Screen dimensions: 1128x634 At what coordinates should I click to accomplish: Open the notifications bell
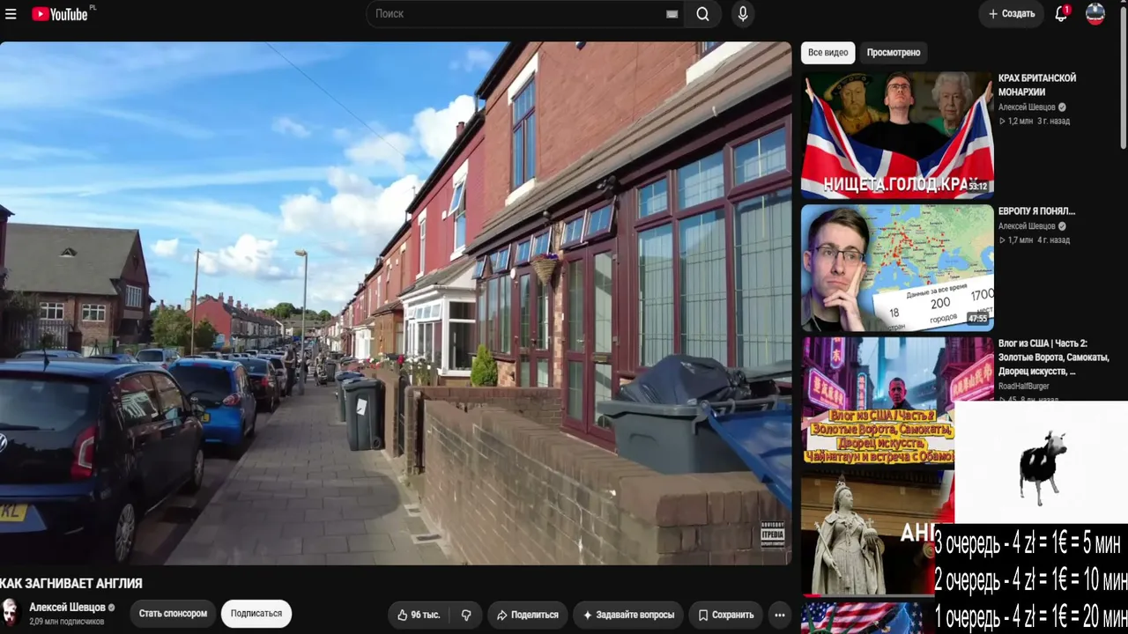pos(1061,14)
